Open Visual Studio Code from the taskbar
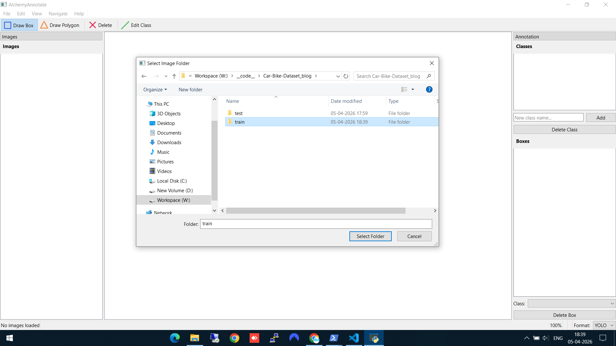The width and height of the screenshot is (616, 346). tap(354, 338)
